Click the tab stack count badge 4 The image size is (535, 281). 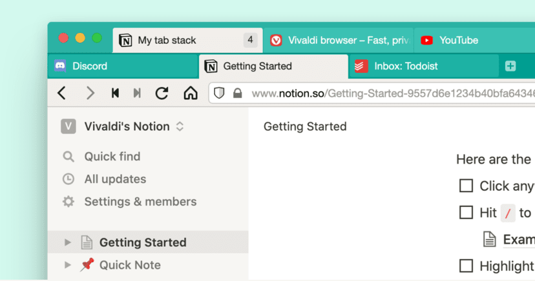point(250,40)
